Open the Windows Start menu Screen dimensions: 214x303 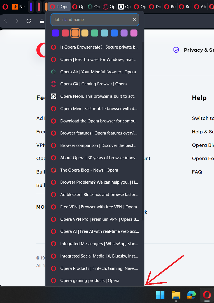pyautogui.click(x=160, y=295)
